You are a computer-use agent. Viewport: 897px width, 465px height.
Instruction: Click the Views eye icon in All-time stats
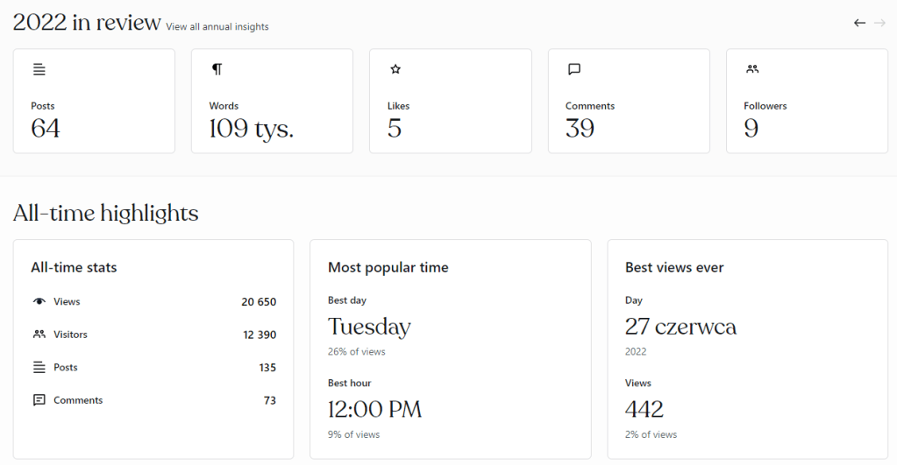click(39, 301)
